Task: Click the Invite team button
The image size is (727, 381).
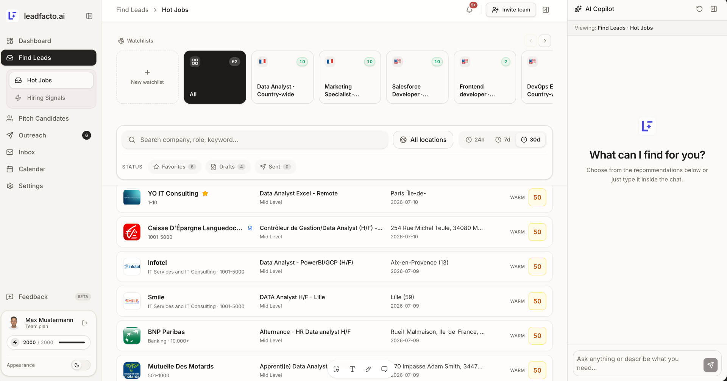Action: 511,10
